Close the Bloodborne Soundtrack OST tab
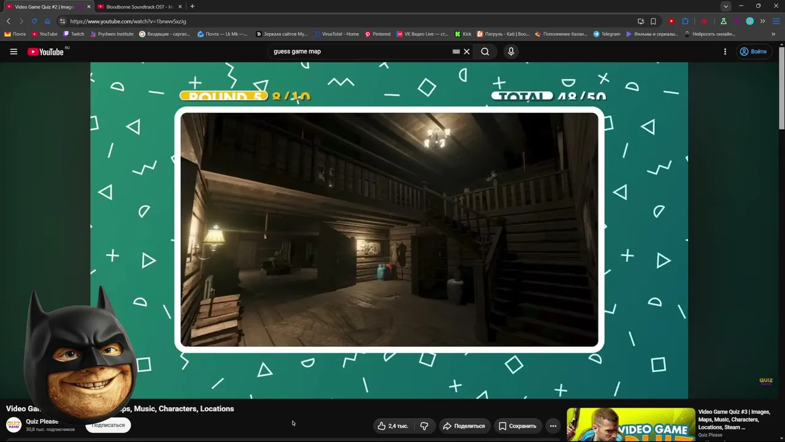 point(180,7)
